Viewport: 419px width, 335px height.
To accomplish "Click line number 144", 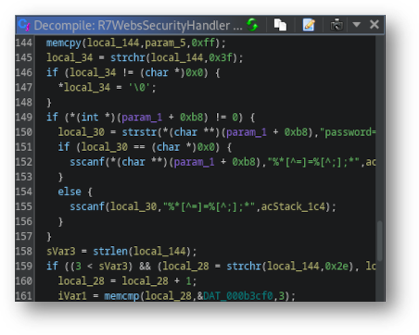I will (x=24, y=43).
